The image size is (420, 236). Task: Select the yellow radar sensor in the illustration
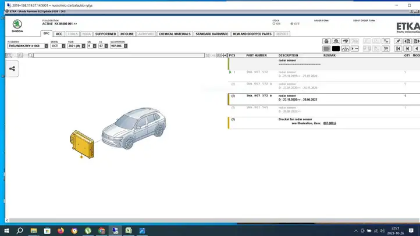click(82, 144)
